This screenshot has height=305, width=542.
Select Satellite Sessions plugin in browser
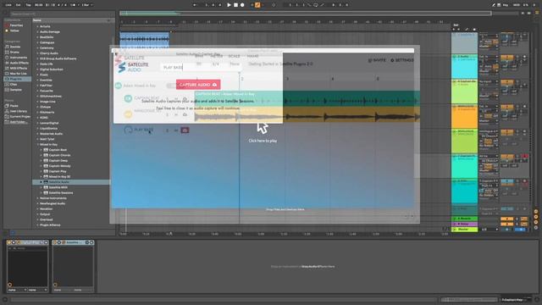[61, 192]
